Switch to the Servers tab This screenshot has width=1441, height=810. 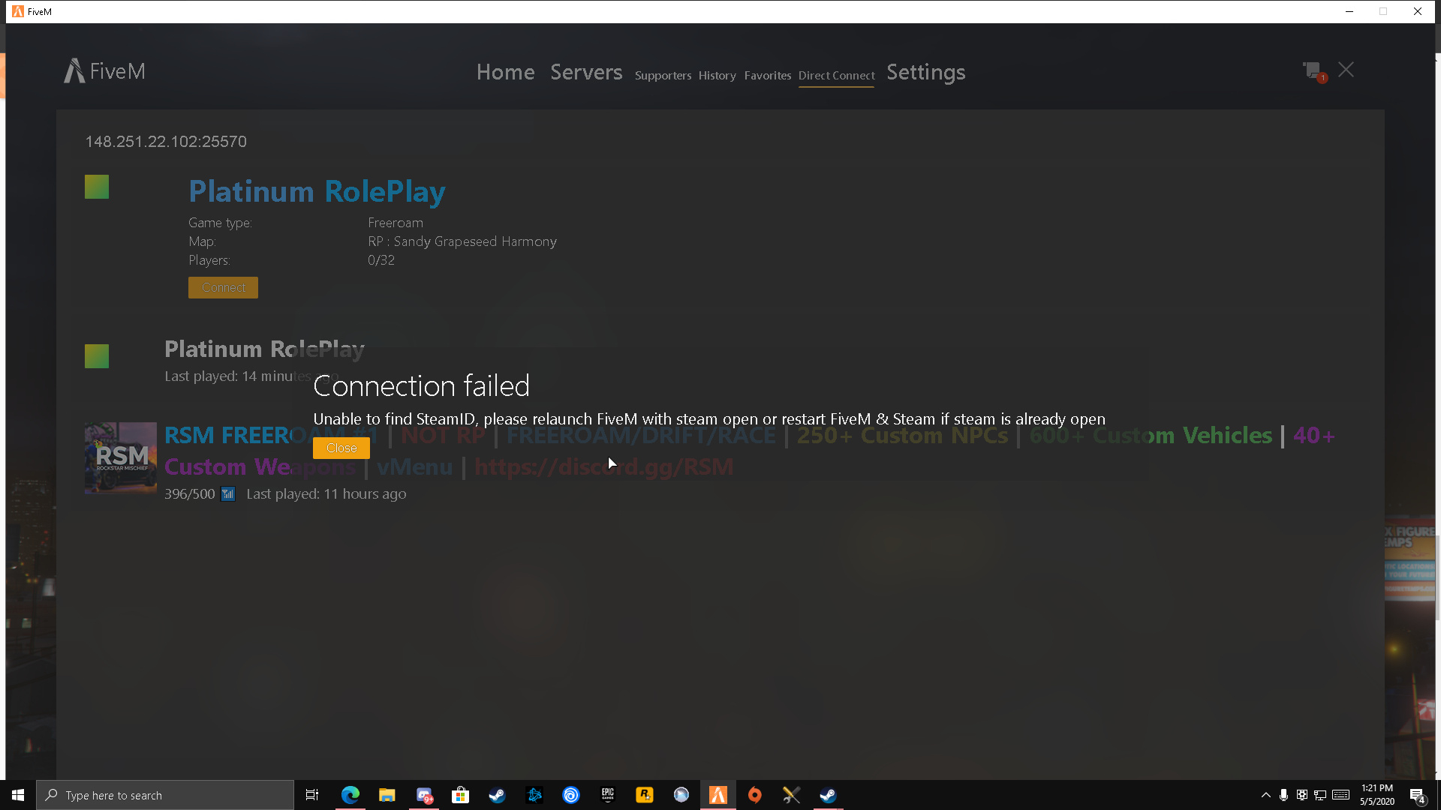[586, 72]
